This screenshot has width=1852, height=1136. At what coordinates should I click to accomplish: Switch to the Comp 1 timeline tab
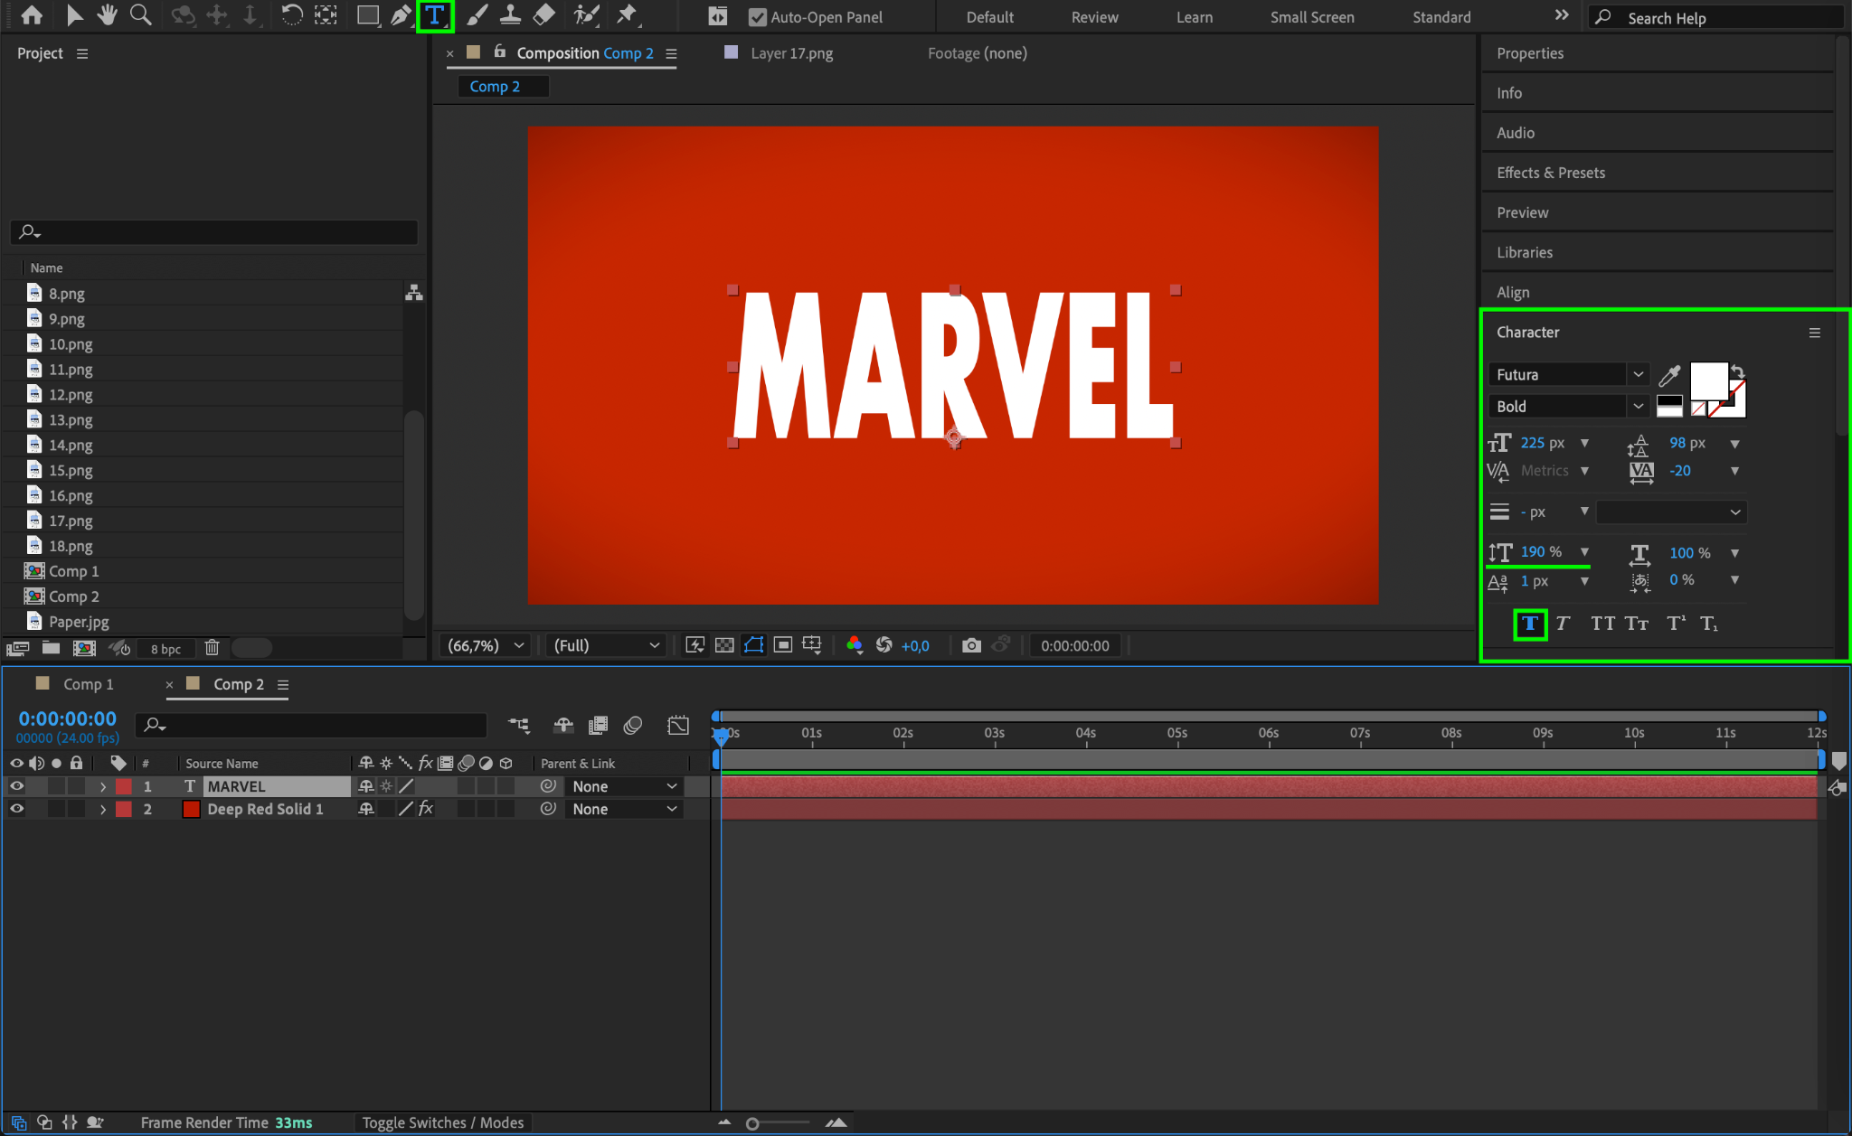(88, 684)
